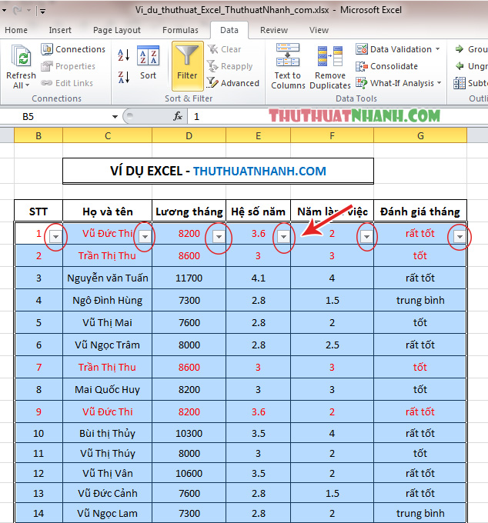The width and height of the screenshot is (488, 523).
Task: Click the cell Bùi thị Thủy
Action: 108,433
